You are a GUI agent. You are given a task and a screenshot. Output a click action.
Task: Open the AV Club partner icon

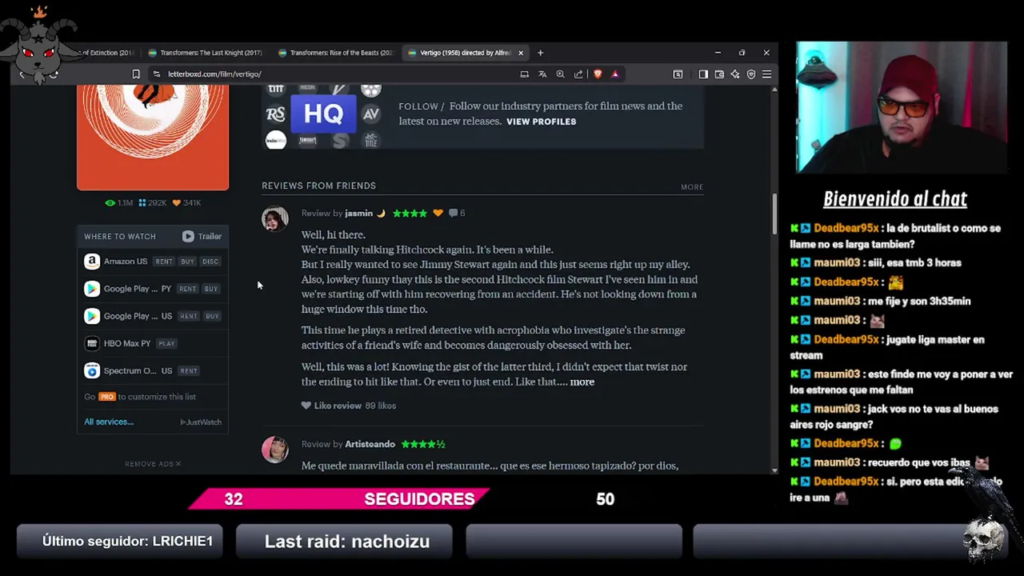click(x=370, y=114)
